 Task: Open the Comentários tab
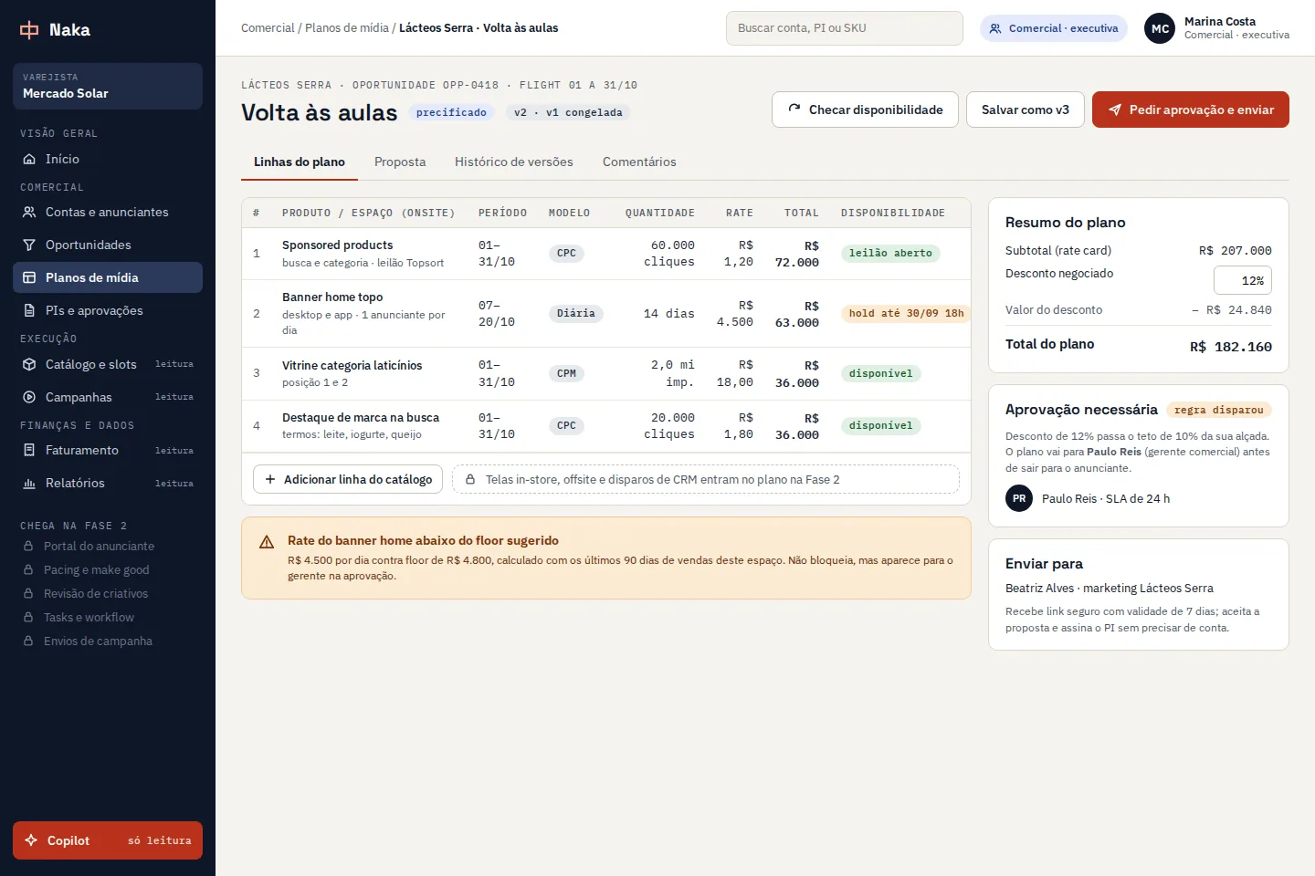(x=639, y=162)
